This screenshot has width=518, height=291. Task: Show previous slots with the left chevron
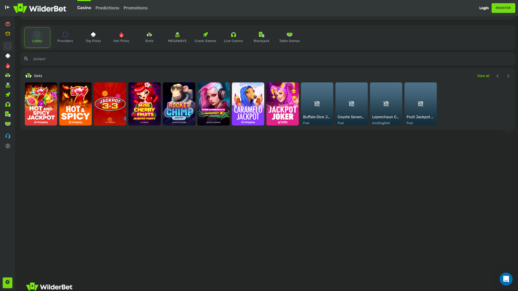pyautogui.click(x=497, y=76)
